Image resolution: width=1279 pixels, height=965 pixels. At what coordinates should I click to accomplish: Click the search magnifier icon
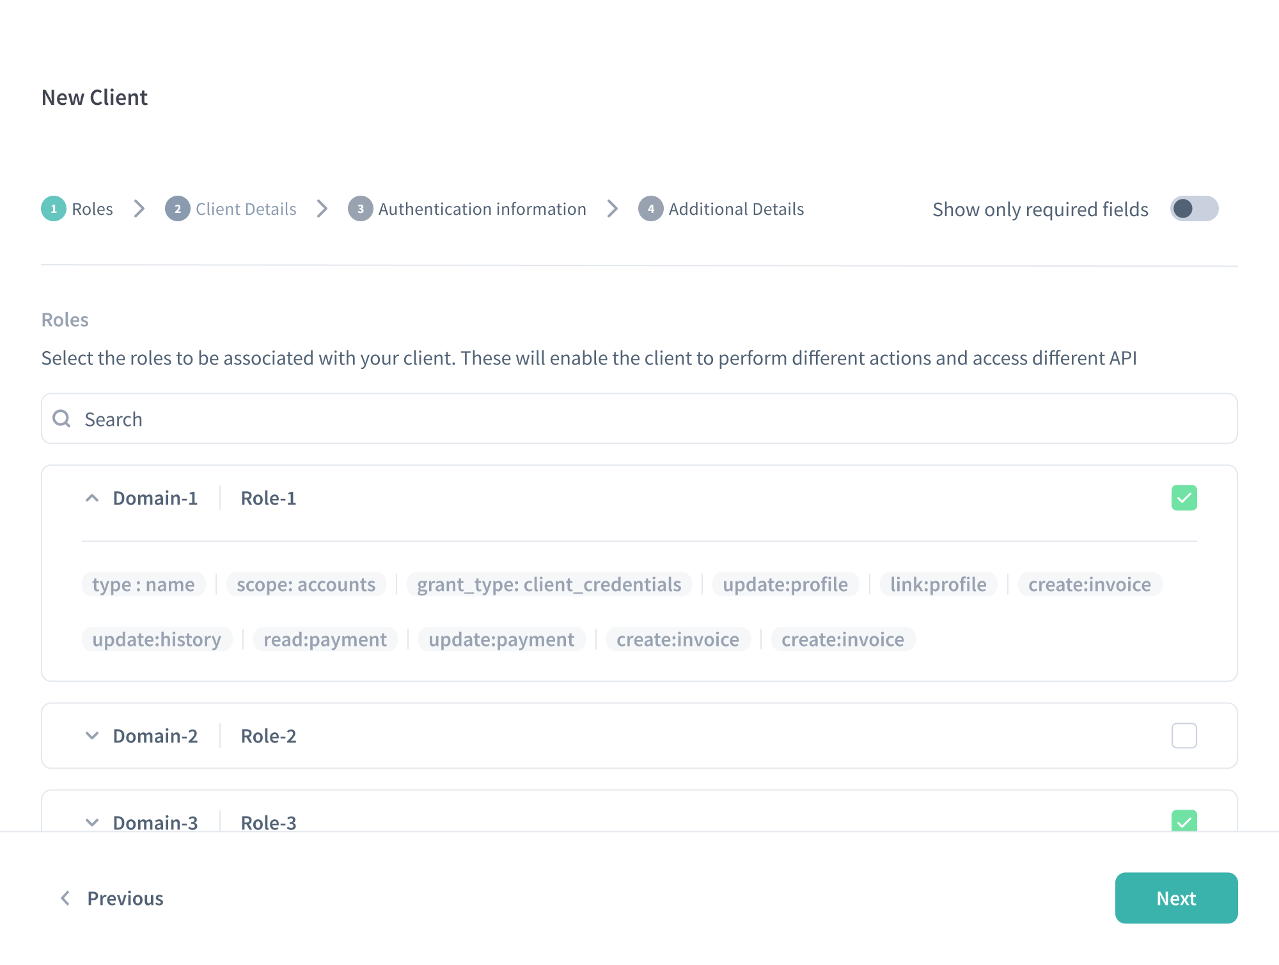click(61, 419)
